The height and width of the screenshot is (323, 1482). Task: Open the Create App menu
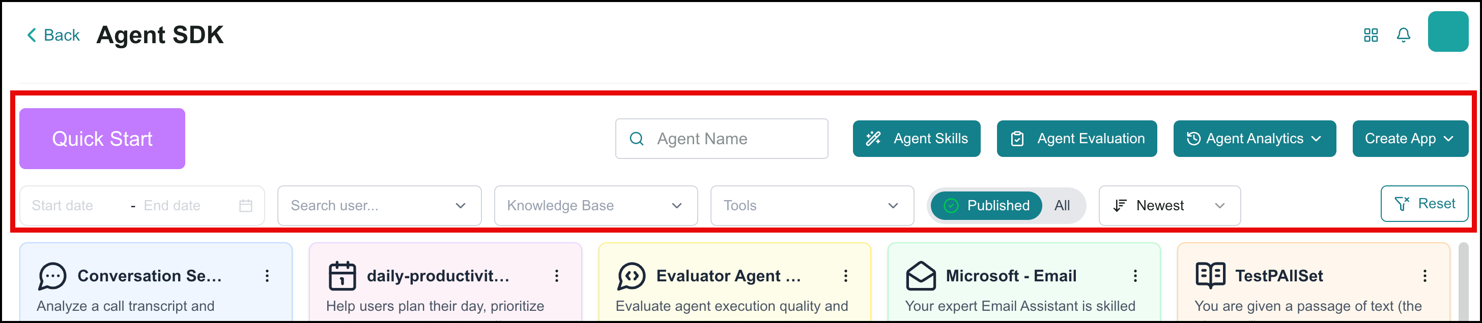[x=1410, y=139]
